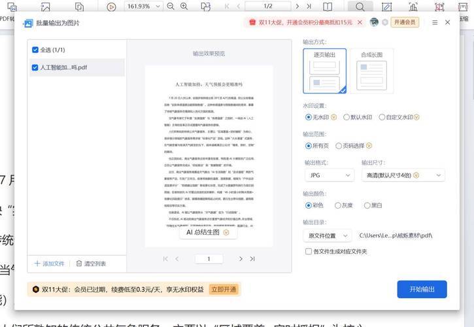
Task: Click 添加文件 to add files
Action: point(50,264)
